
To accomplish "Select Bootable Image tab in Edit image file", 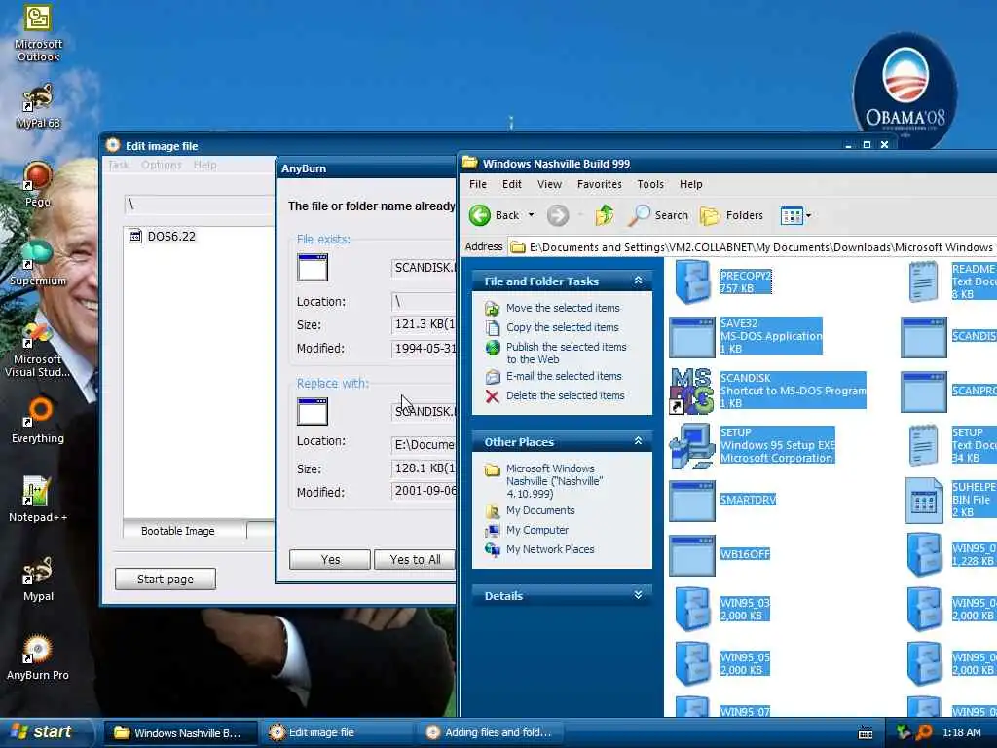I will pos(177,531).
